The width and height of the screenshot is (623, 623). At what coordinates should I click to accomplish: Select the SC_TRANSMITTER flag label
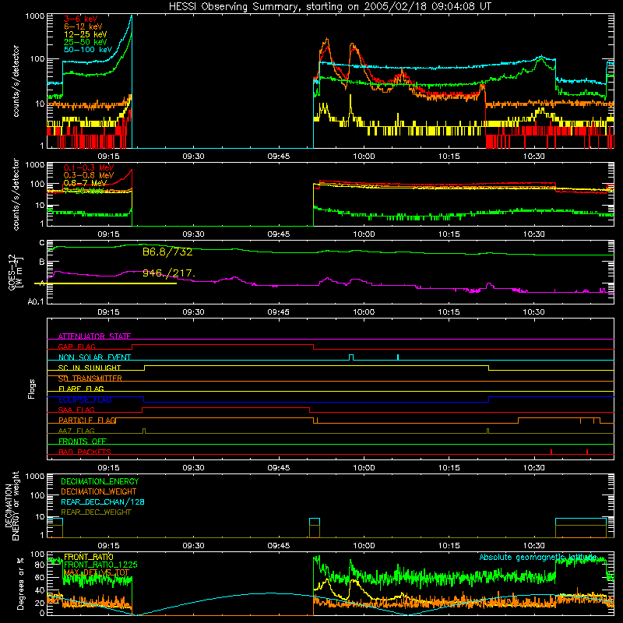tap(90, 378)
